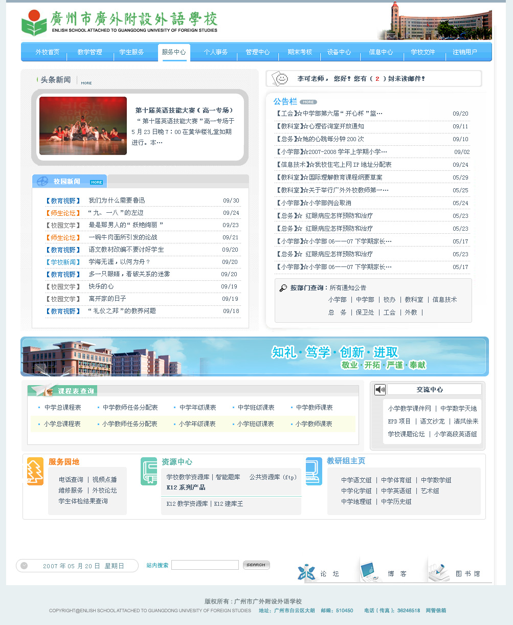
Task: Click the orange tree icon for 服务园地
Action: [x=35, y=471]
